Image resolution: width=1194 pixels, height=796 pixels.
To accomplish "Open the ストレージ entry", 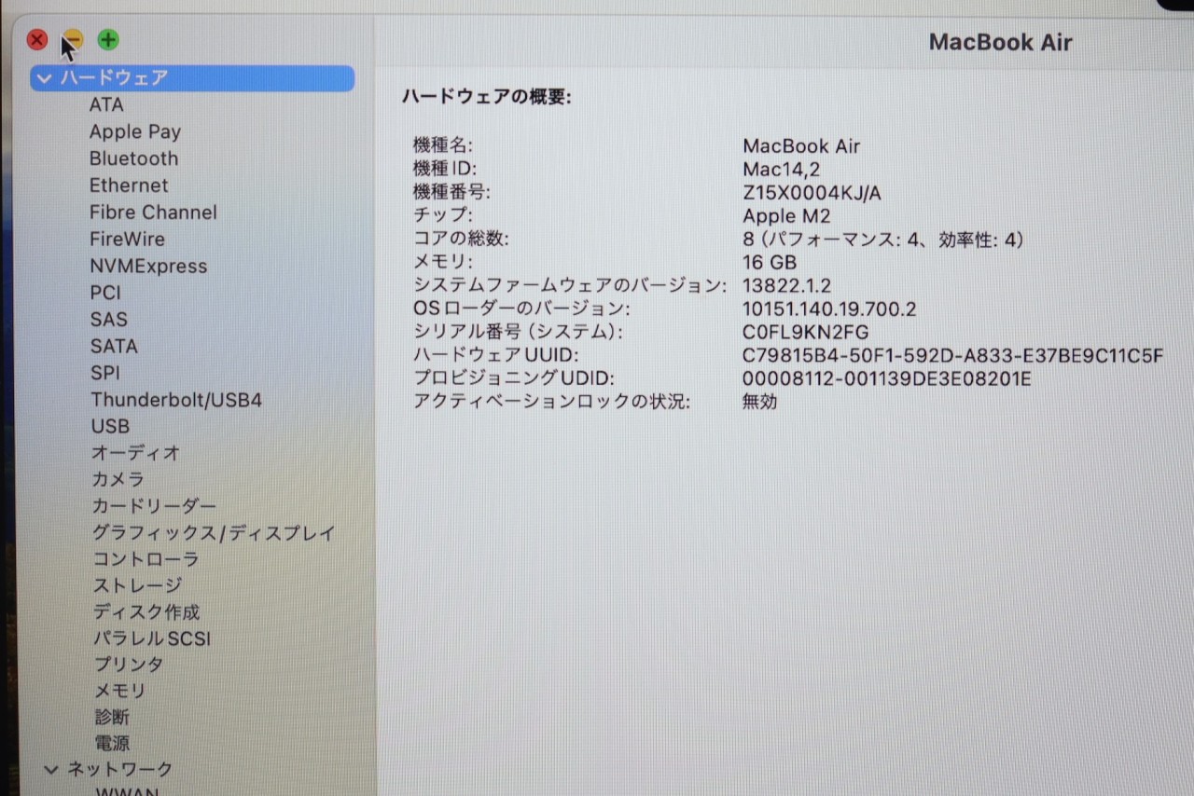I will coord(136,586).
